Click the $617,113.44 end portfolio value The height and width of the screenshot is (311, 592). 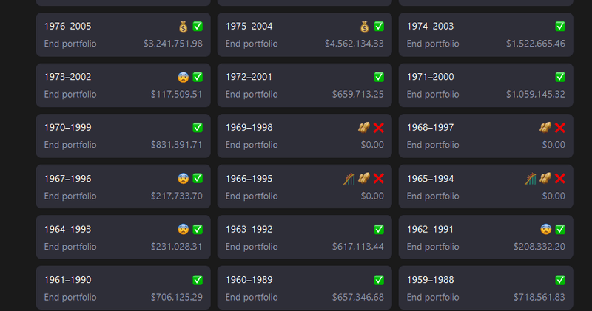tap(357, 246)
